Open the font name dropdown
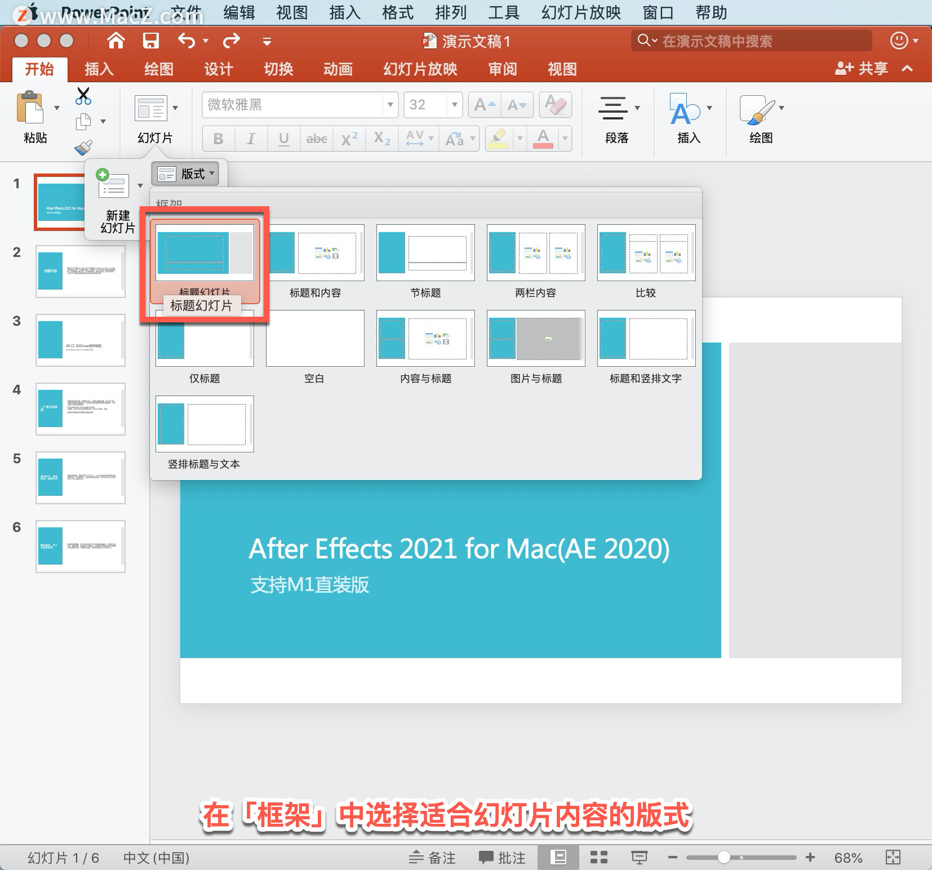 click(x=390, y=105)
